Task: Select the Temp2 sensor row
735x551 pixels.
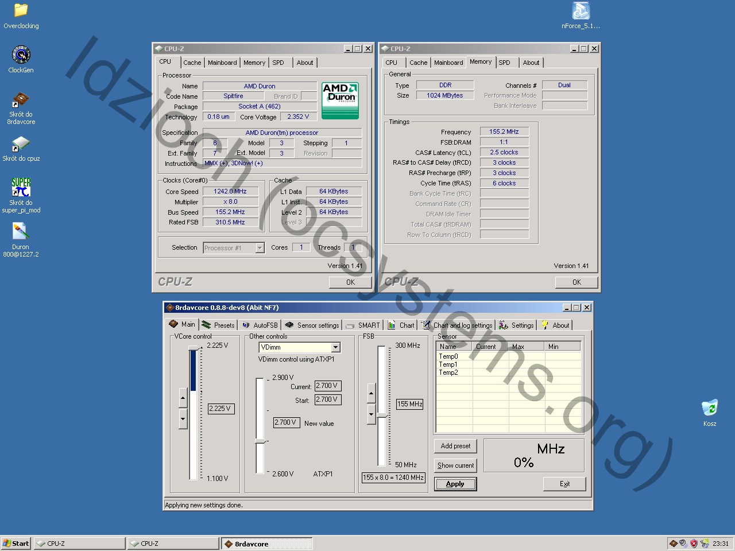Action: pyautogui.click(x=509, y=372)
